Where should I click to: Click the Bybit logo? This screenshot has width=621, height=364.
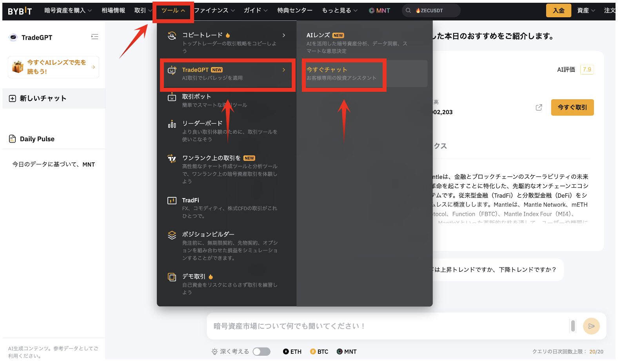[20, 11]
